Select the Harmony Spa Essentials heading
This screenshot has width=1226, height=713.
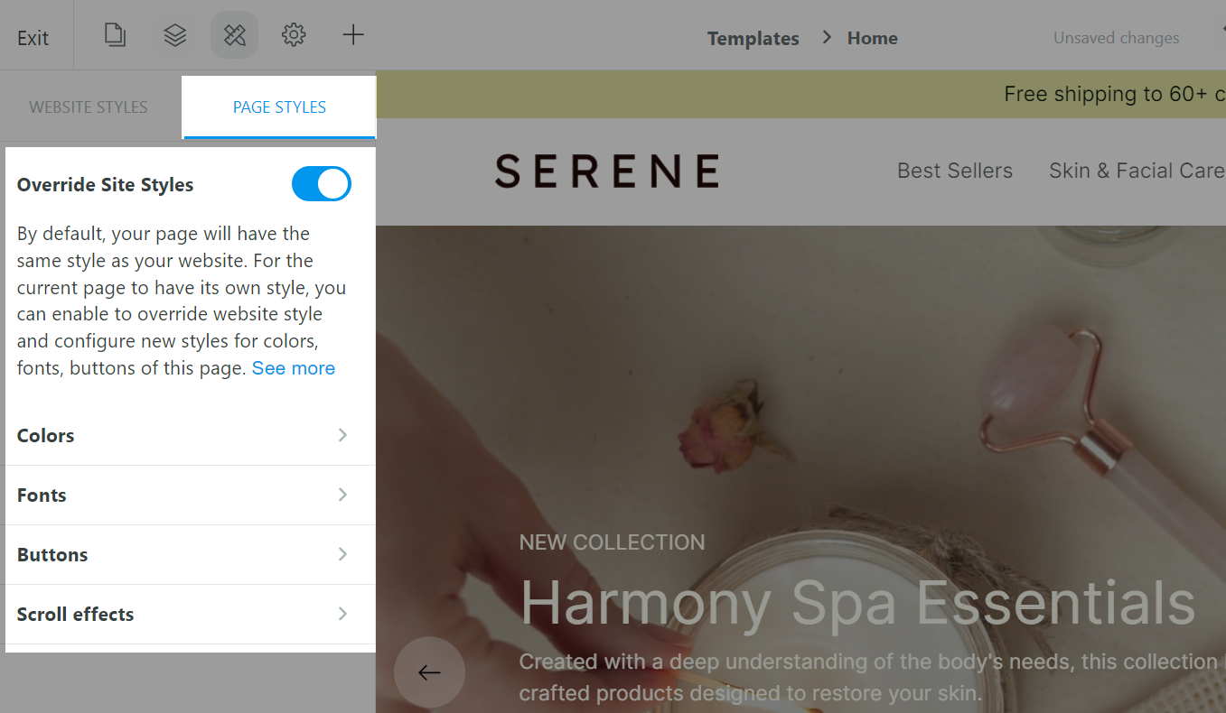[858, 602]
